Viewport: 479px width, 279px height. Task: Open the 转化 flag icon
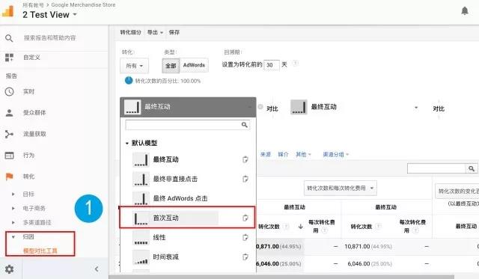(x=9, y=177)
